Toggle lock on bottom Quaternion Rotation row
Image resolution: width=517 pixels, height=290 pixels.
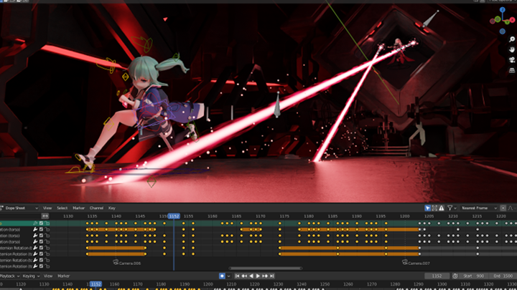point(47,266)
